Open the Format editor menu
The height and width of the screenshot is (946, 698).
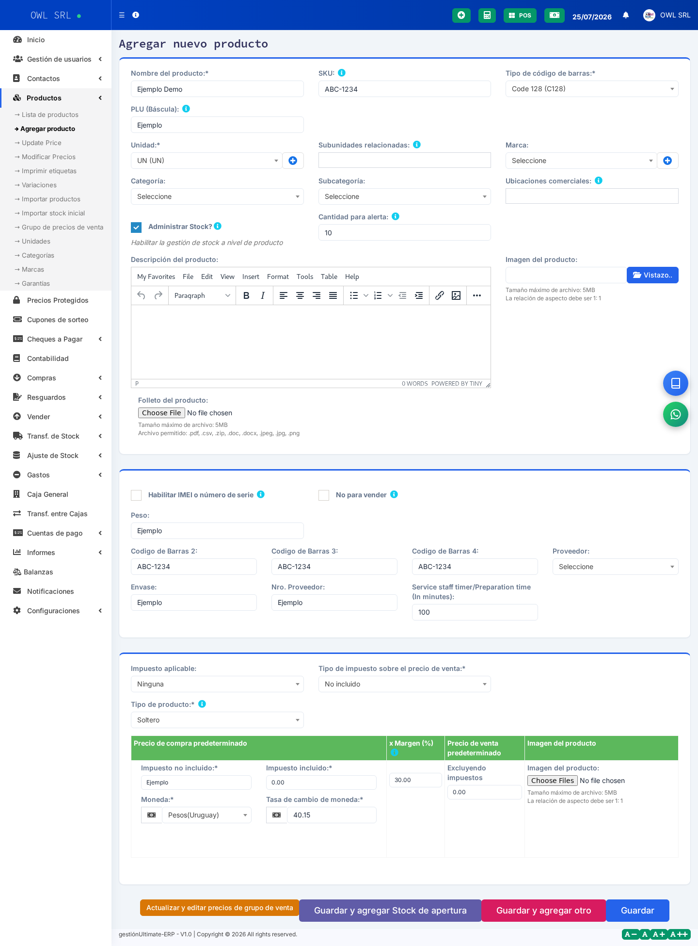coord(278,277)
